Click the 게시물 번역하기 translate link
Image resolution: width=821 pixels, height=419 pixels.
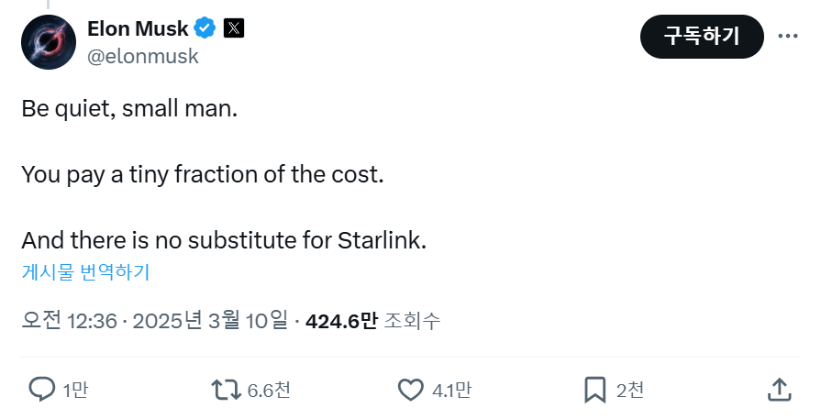click(85, 272)
